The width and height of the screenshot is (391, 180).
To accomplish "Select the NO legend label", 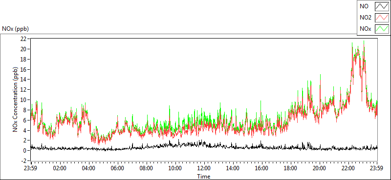I will pos(364,6).
